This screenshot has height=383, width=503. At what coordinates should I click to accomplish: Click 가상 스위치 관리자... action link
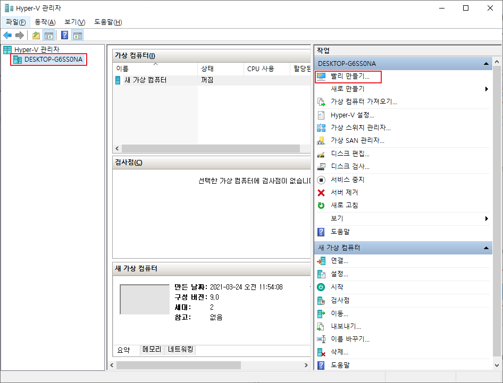pyautogui.click(x=361, y=127)
